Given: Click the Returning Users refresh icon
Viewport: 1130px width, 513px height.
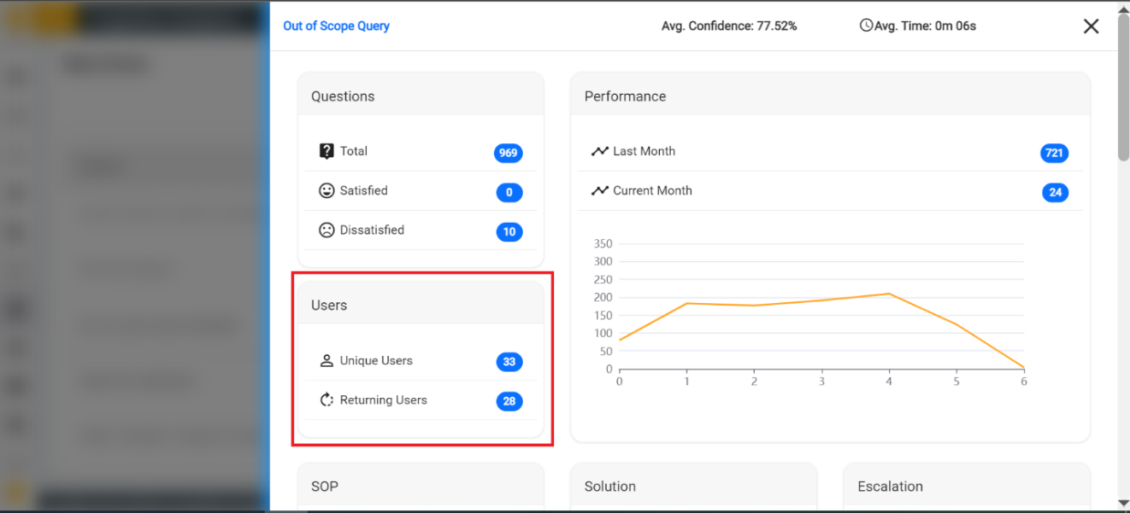Looking at the screenshot, I should click(x=327, y=399).
